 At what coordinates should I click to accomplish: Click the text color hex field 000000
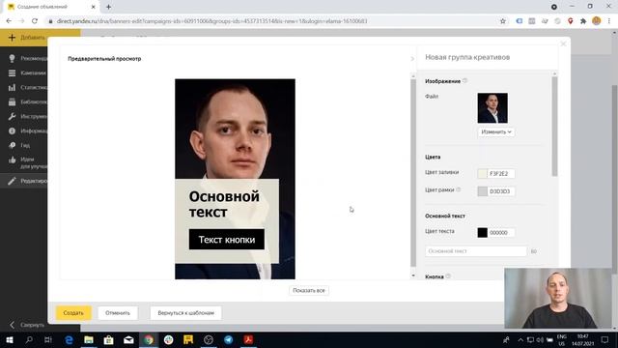pyautogui.click(x=501, y=232)
